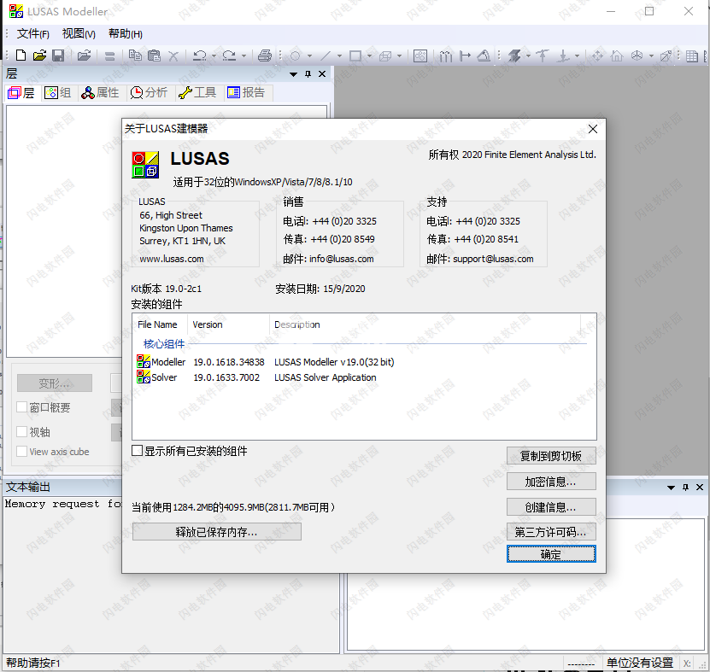Switch to the 报告 tab
This screenshot has width=710, height=672.
(x=246, y=93)
